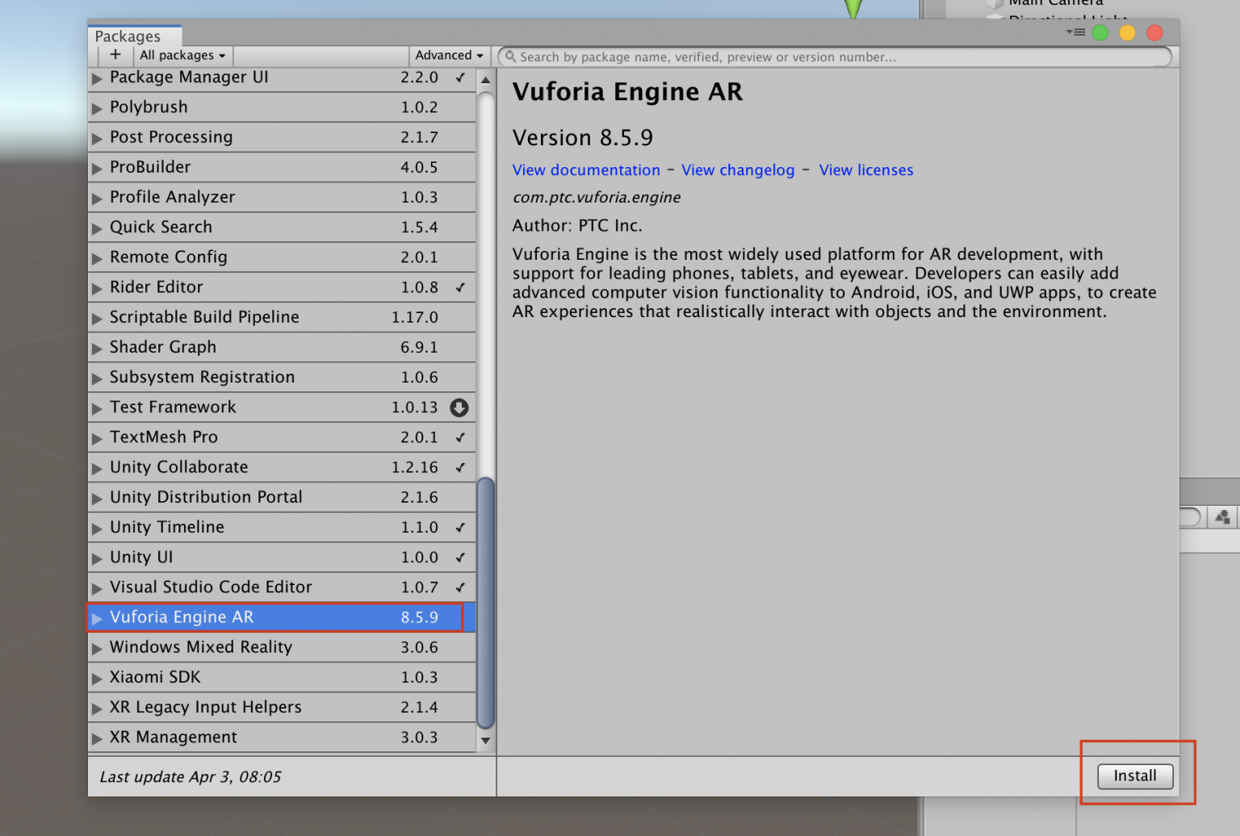The width and height of the screenshot is (1240, 836).
Task: Click the Install button for Vuforia
Action: (1134, 775)
